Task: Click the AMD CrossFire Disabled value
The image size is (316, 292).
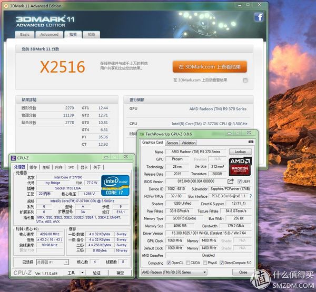Action: [x=209, y=255]
